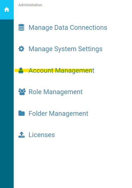132x188 pixels.
Task: Go to Role Management
Action: coord(56,92)
